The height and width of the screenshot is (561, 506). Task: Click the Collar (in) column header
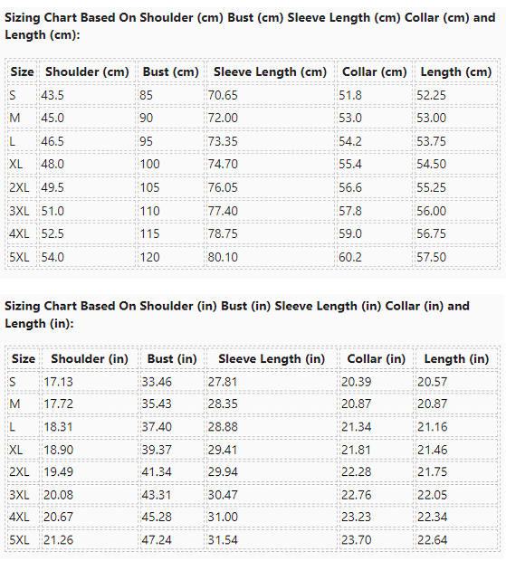[x=376, y=359]
